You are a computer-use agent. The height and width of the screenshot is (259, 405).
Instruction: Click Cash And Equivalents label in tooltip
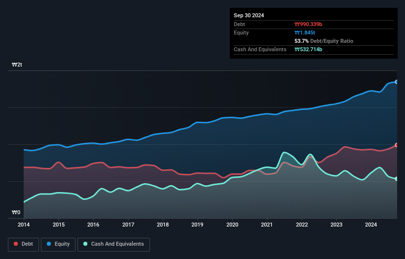tap(260, 49)
